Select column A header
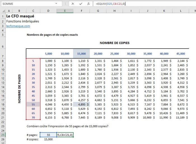This screenshot has width=196, height=144. coord(9,11)
